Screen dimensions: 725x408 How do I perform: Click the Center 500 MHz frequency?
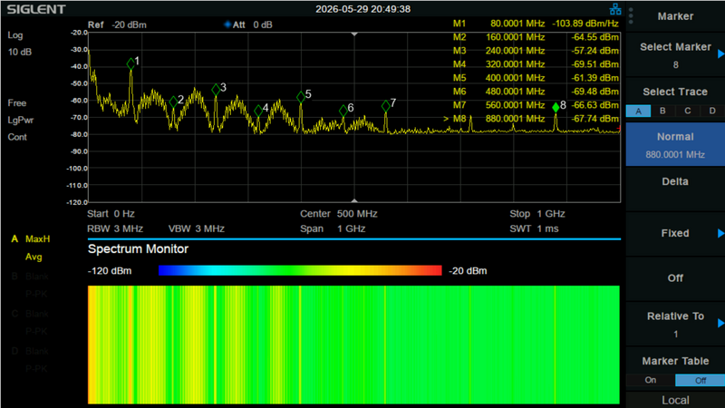(x=338, y=214)
